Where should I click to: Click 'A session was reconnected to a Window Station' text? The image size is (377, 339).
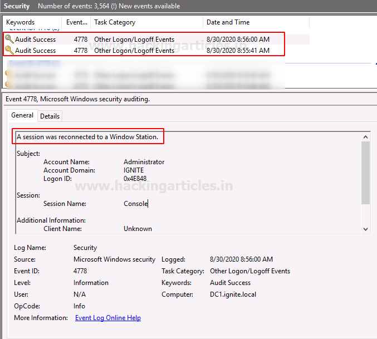point(87,137)
